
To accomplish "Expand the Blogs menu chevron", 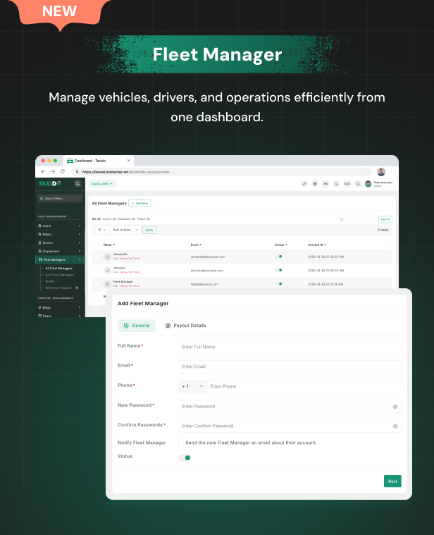I will pos(80,307).
